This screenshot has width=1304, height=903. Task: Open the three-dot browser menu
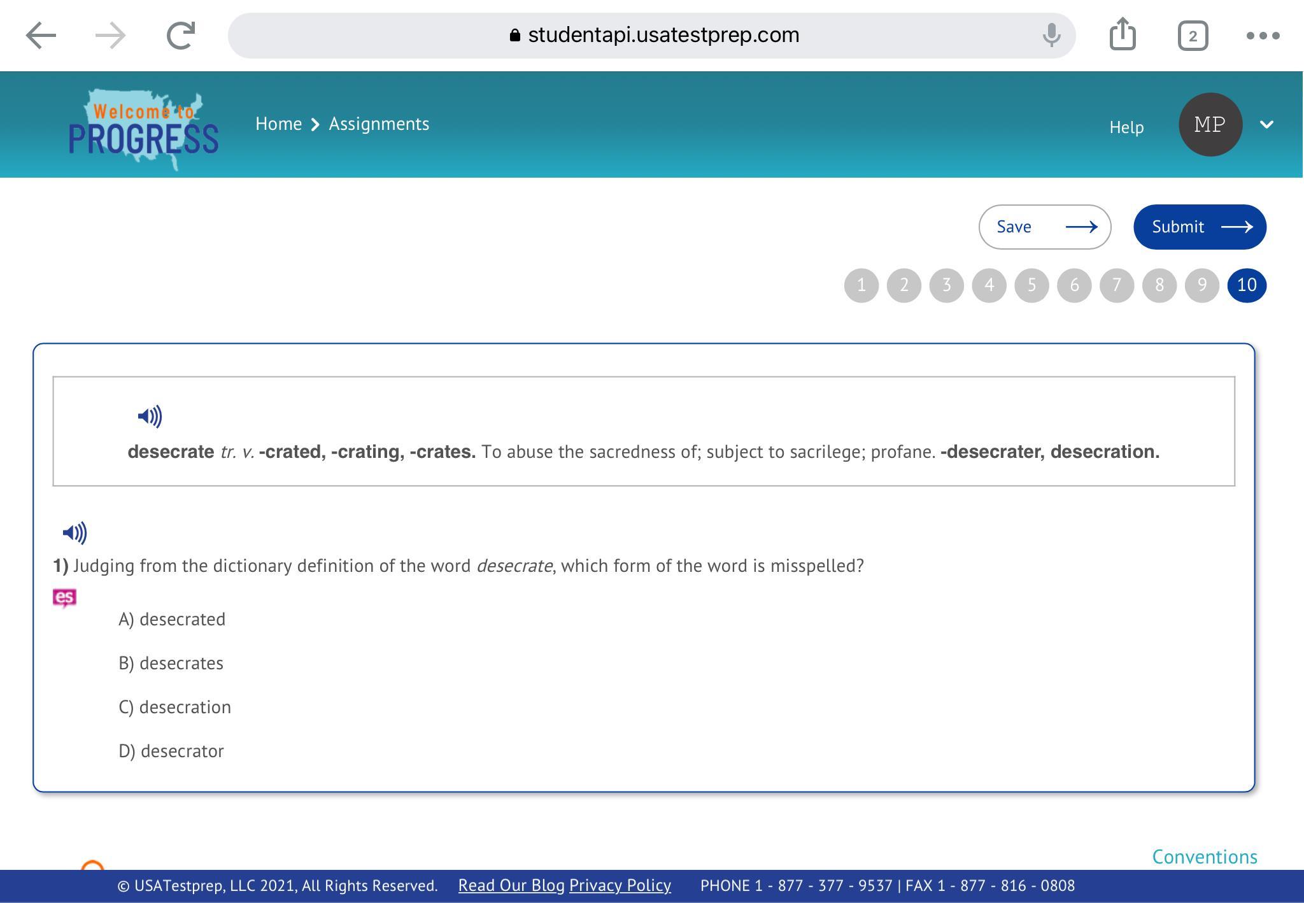click(1263, 36)
